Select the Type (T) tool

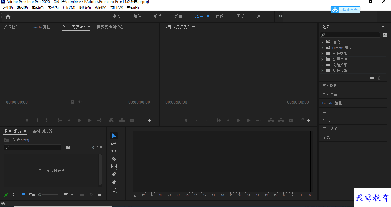click(114, 190)
